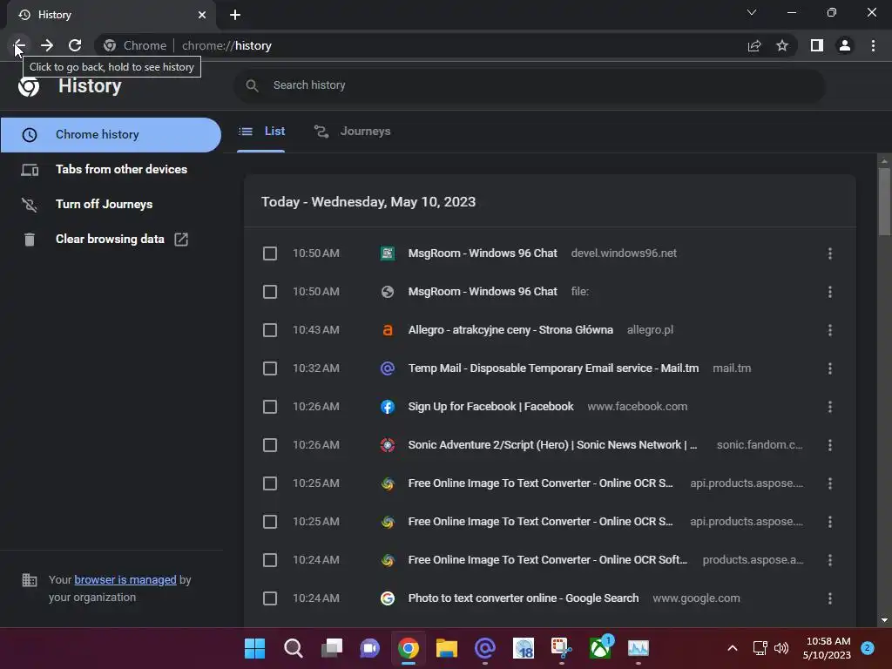Open Photo to text converter search link
This screenshot has width=892, height=669.
[x=523, y=598]
